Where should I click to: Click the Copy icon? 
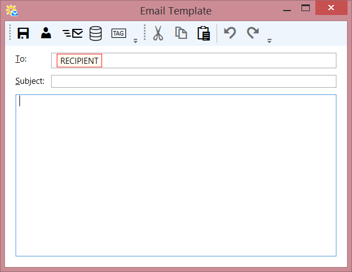tap(181, 33)
